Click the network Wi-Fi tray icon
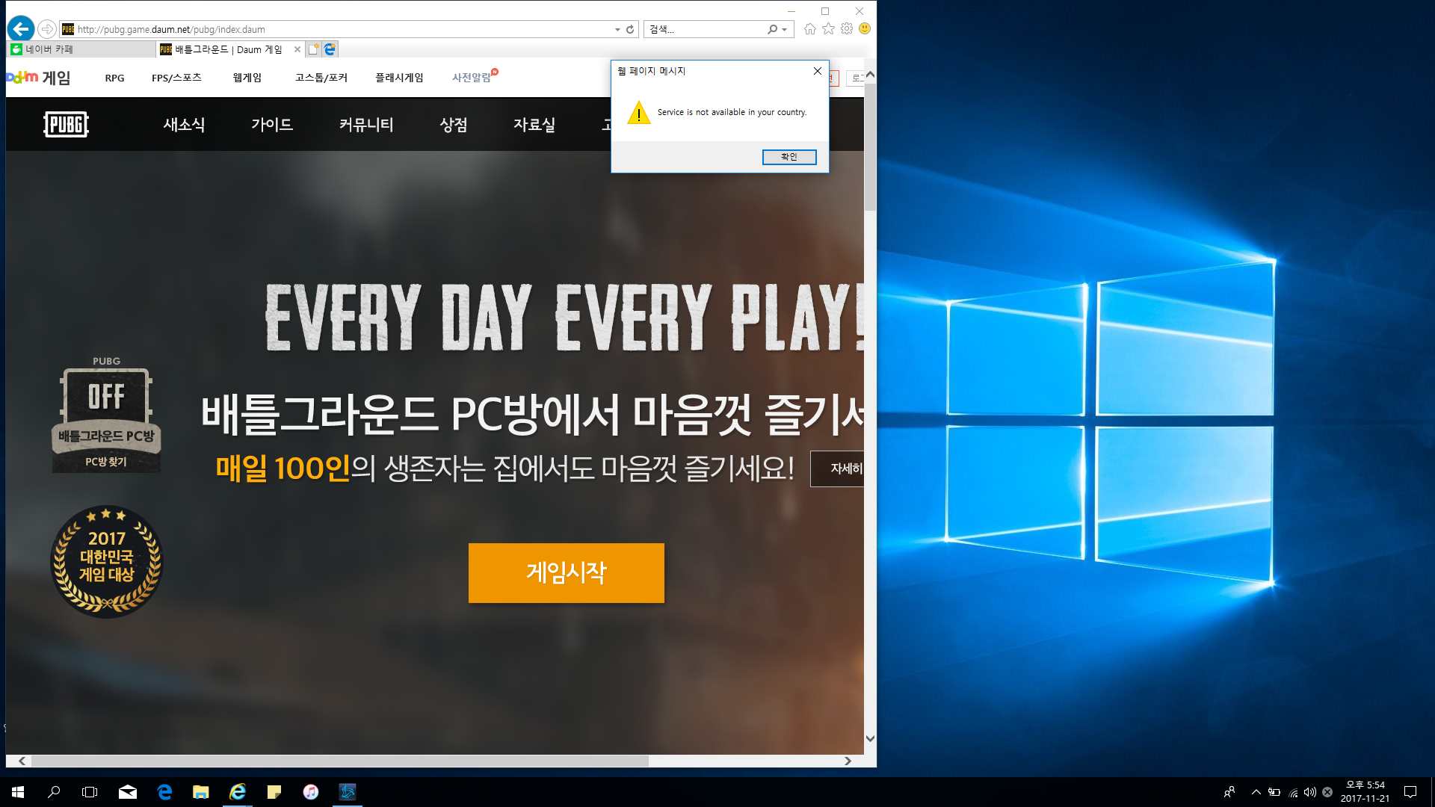 point(1293,792)
